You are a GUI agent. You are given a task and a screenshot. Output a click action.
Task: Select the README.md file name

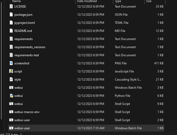(x=23, y=31)
